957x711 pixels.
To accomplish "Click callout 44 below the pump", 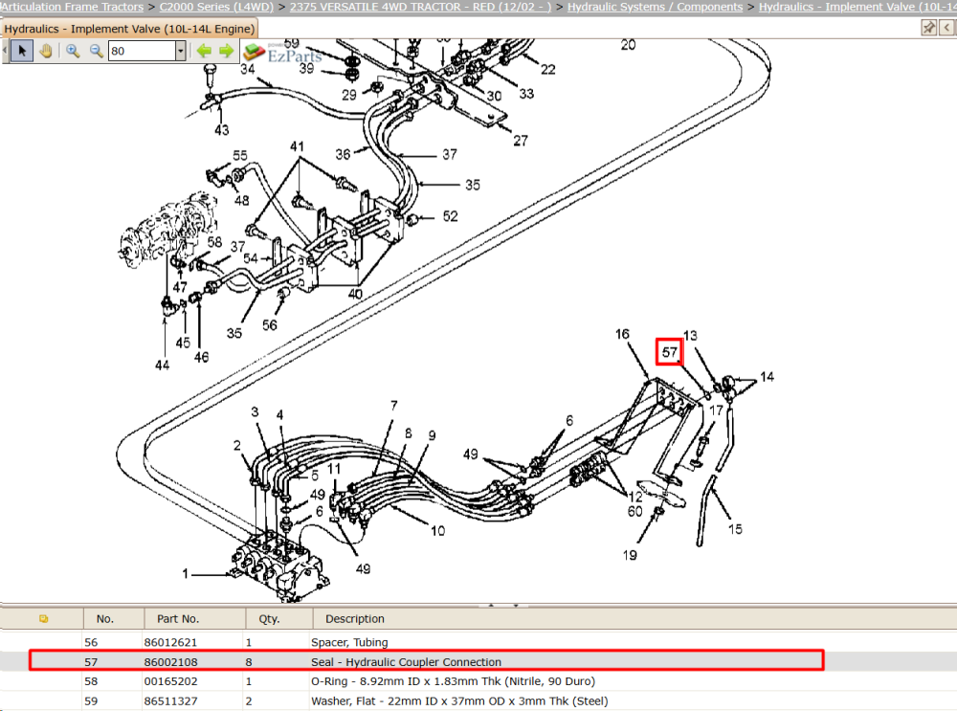I will tap(162, 365).
